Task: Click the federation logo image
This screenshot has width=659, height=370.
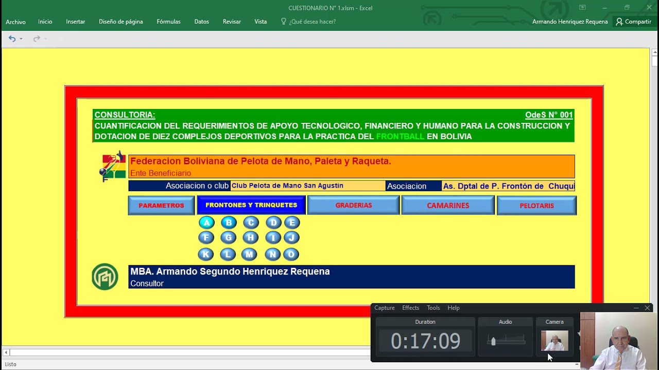Action: (x=113, y=166)
